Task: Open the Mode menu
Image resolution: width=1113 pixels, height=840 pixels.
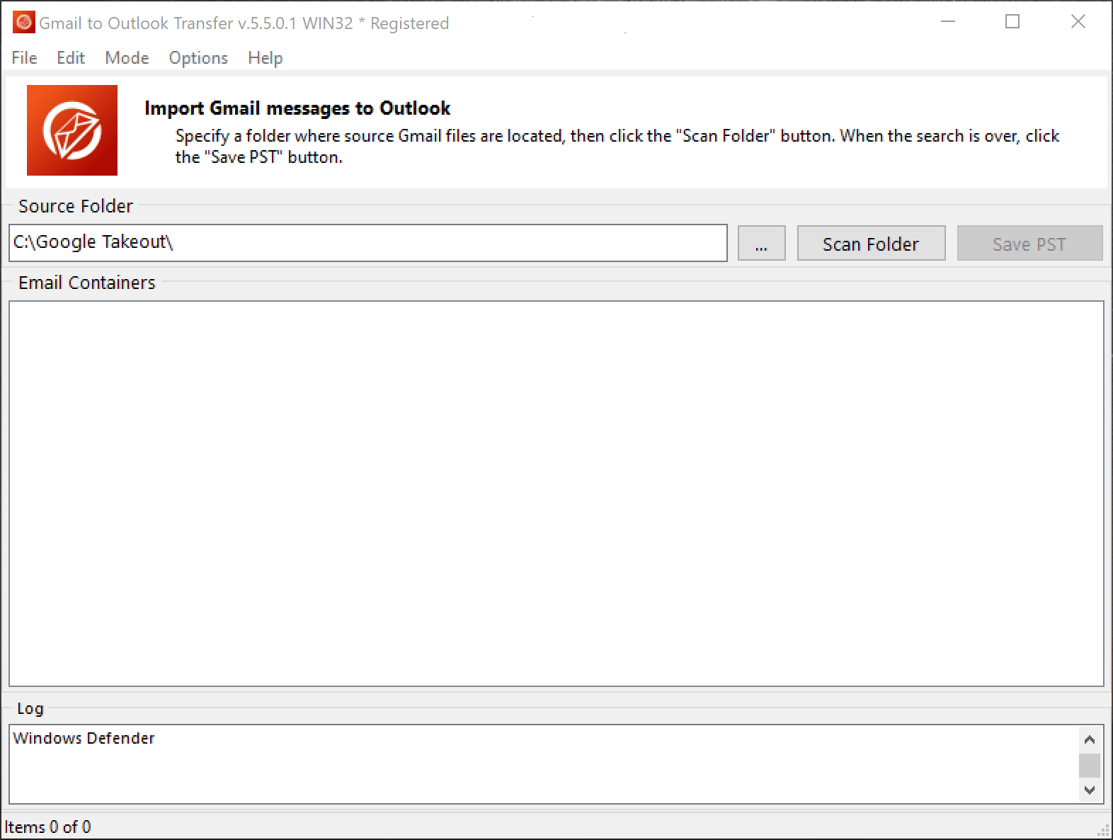Action: (x=127, y=58)
